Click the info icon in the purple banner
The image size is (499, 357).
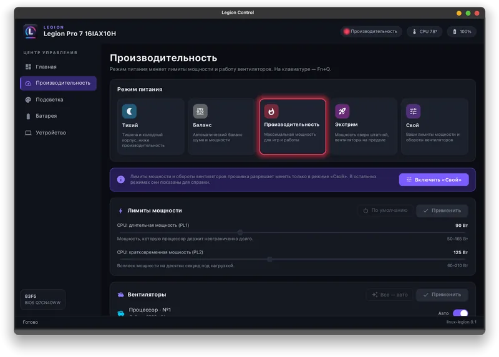[121, 179]
